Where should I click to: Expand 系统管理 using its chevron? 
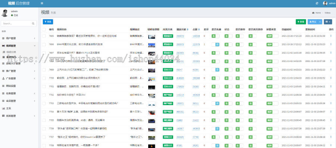(x=34, y=116)
